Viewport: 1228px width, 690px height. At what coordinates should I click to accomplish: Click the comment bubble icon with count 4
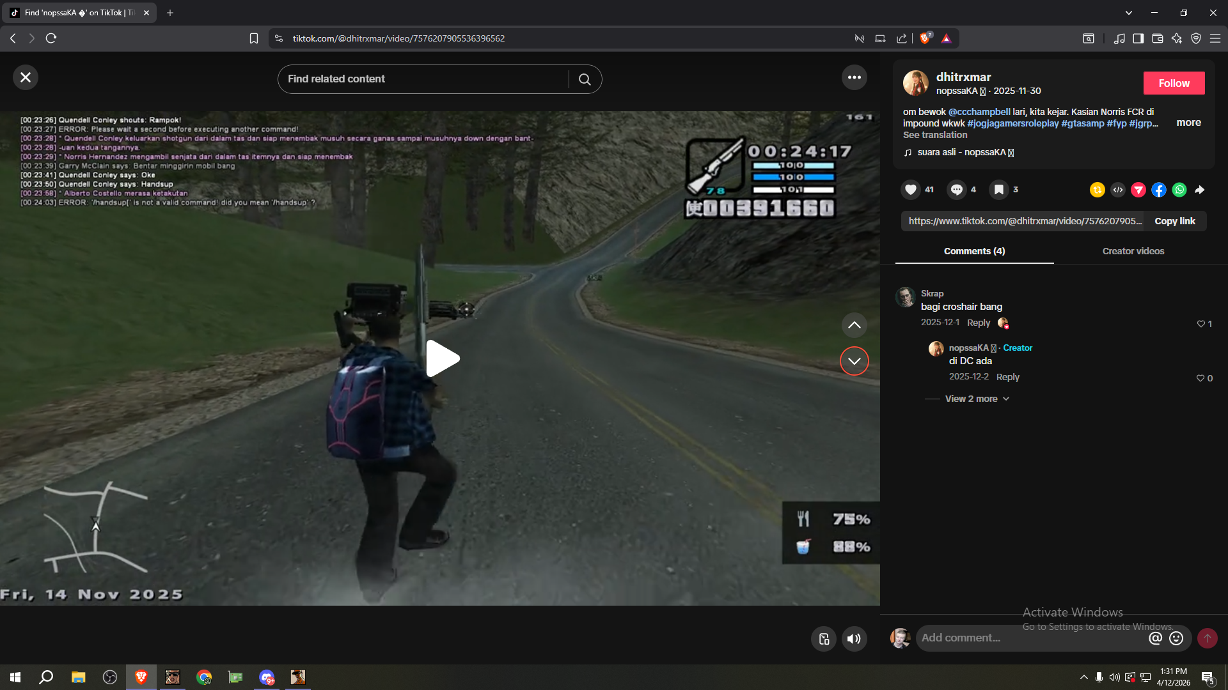[957, 189]
